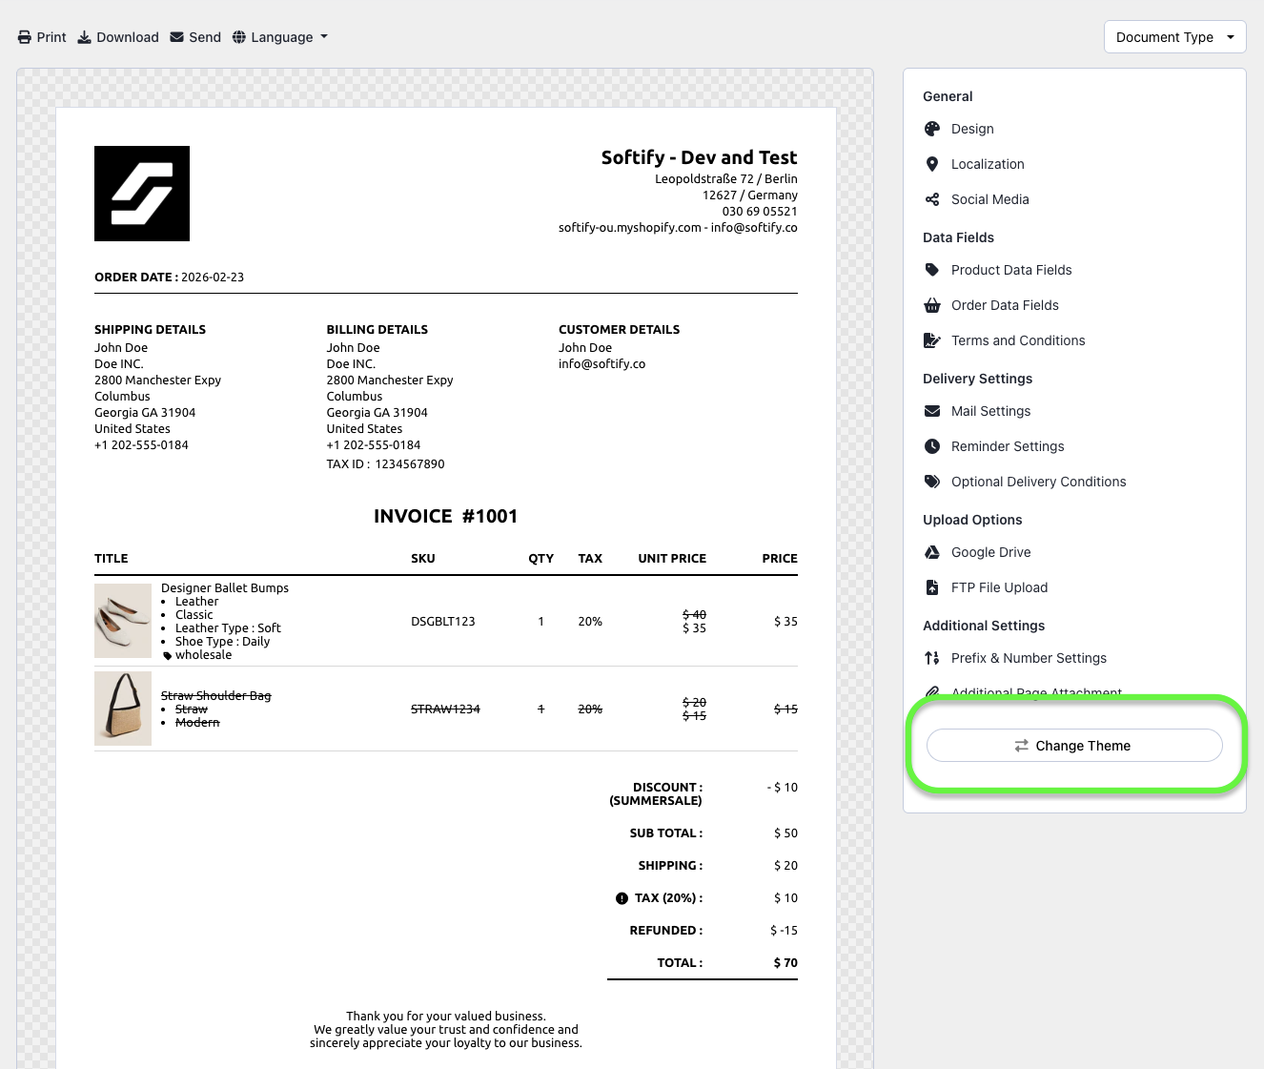Viewport: 1264px width, 1069px height.
Task: Open the Language dropdown
Action: point(280,37)
